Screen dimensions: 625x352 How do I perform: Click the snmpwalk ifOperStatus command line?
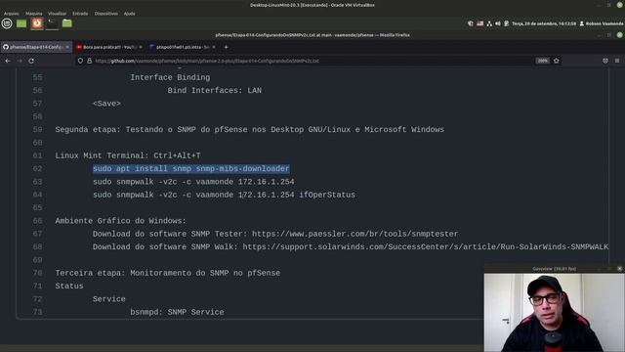pyautogui.click(x=224, y=195)
